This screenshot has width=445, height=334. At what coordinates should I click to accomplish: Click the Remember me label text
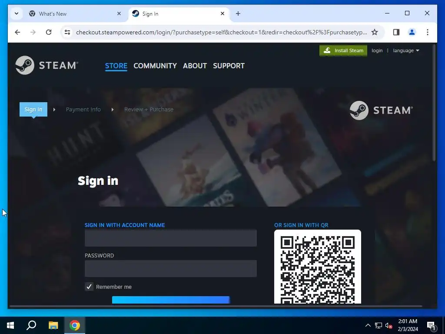coord(113,287)
